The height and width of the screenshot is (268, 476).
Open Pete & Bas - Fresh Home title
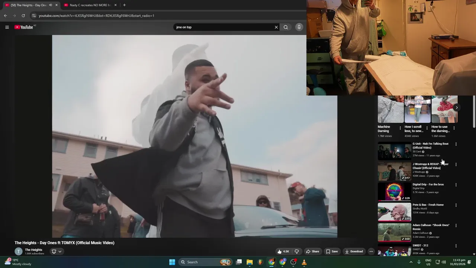click(x=428, y=205)
